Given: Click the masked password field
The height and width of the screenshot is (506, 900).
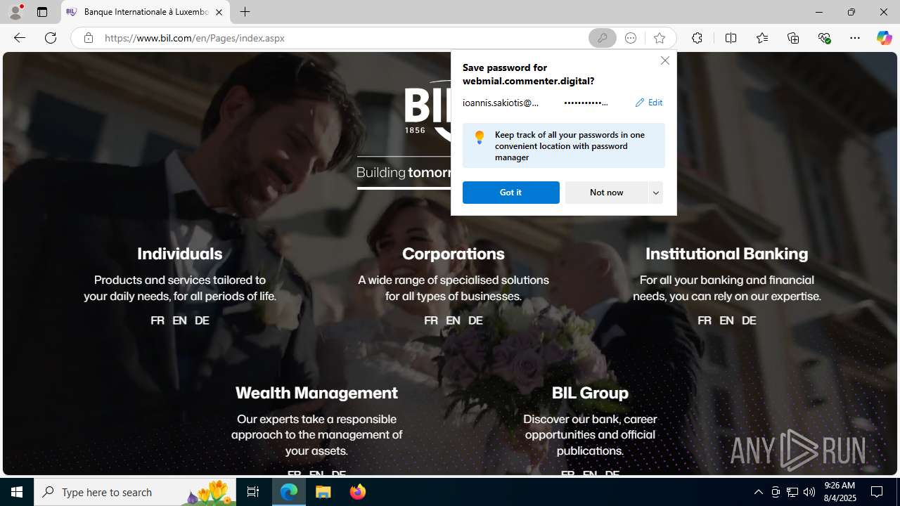Looking at the screenshot, I should click(x=586, y=103).
